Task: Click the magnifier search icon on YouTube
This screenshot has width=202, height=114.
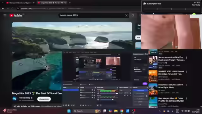Action: point(133,15)
